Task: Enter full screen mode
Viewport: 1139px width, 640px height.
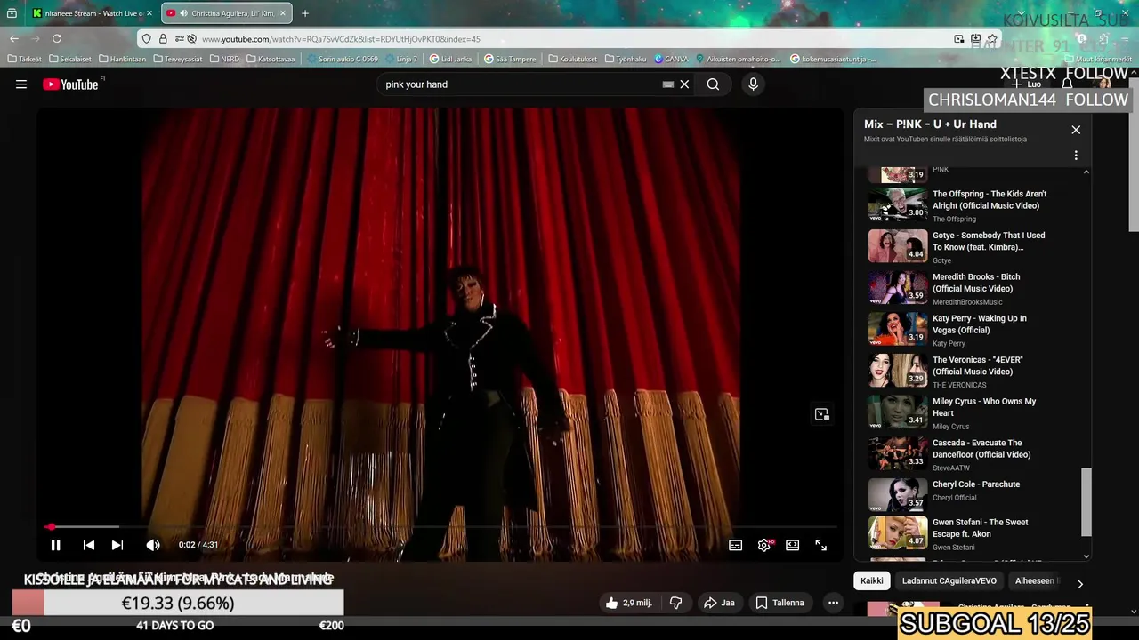Action: click(x=821, y=545)
